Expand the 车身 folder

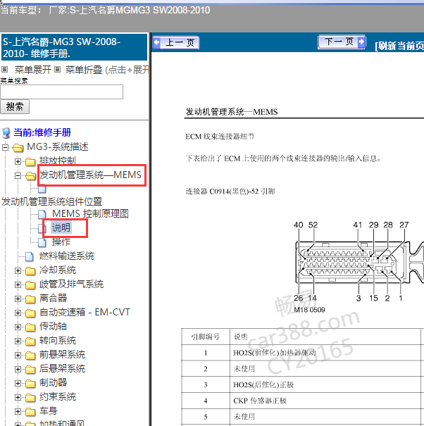click(x=18, y=412)
